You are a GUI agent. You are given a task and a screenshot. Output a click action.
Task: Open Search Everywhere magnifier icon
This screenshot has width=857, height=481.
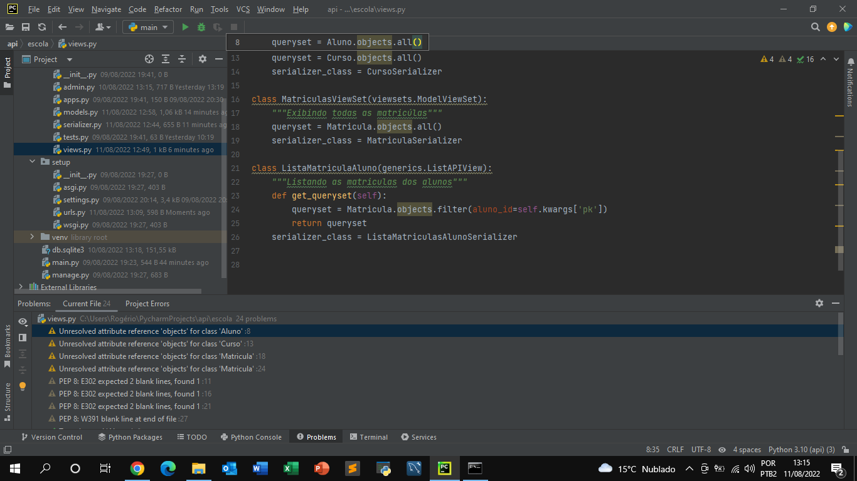(x=816, y=27)
